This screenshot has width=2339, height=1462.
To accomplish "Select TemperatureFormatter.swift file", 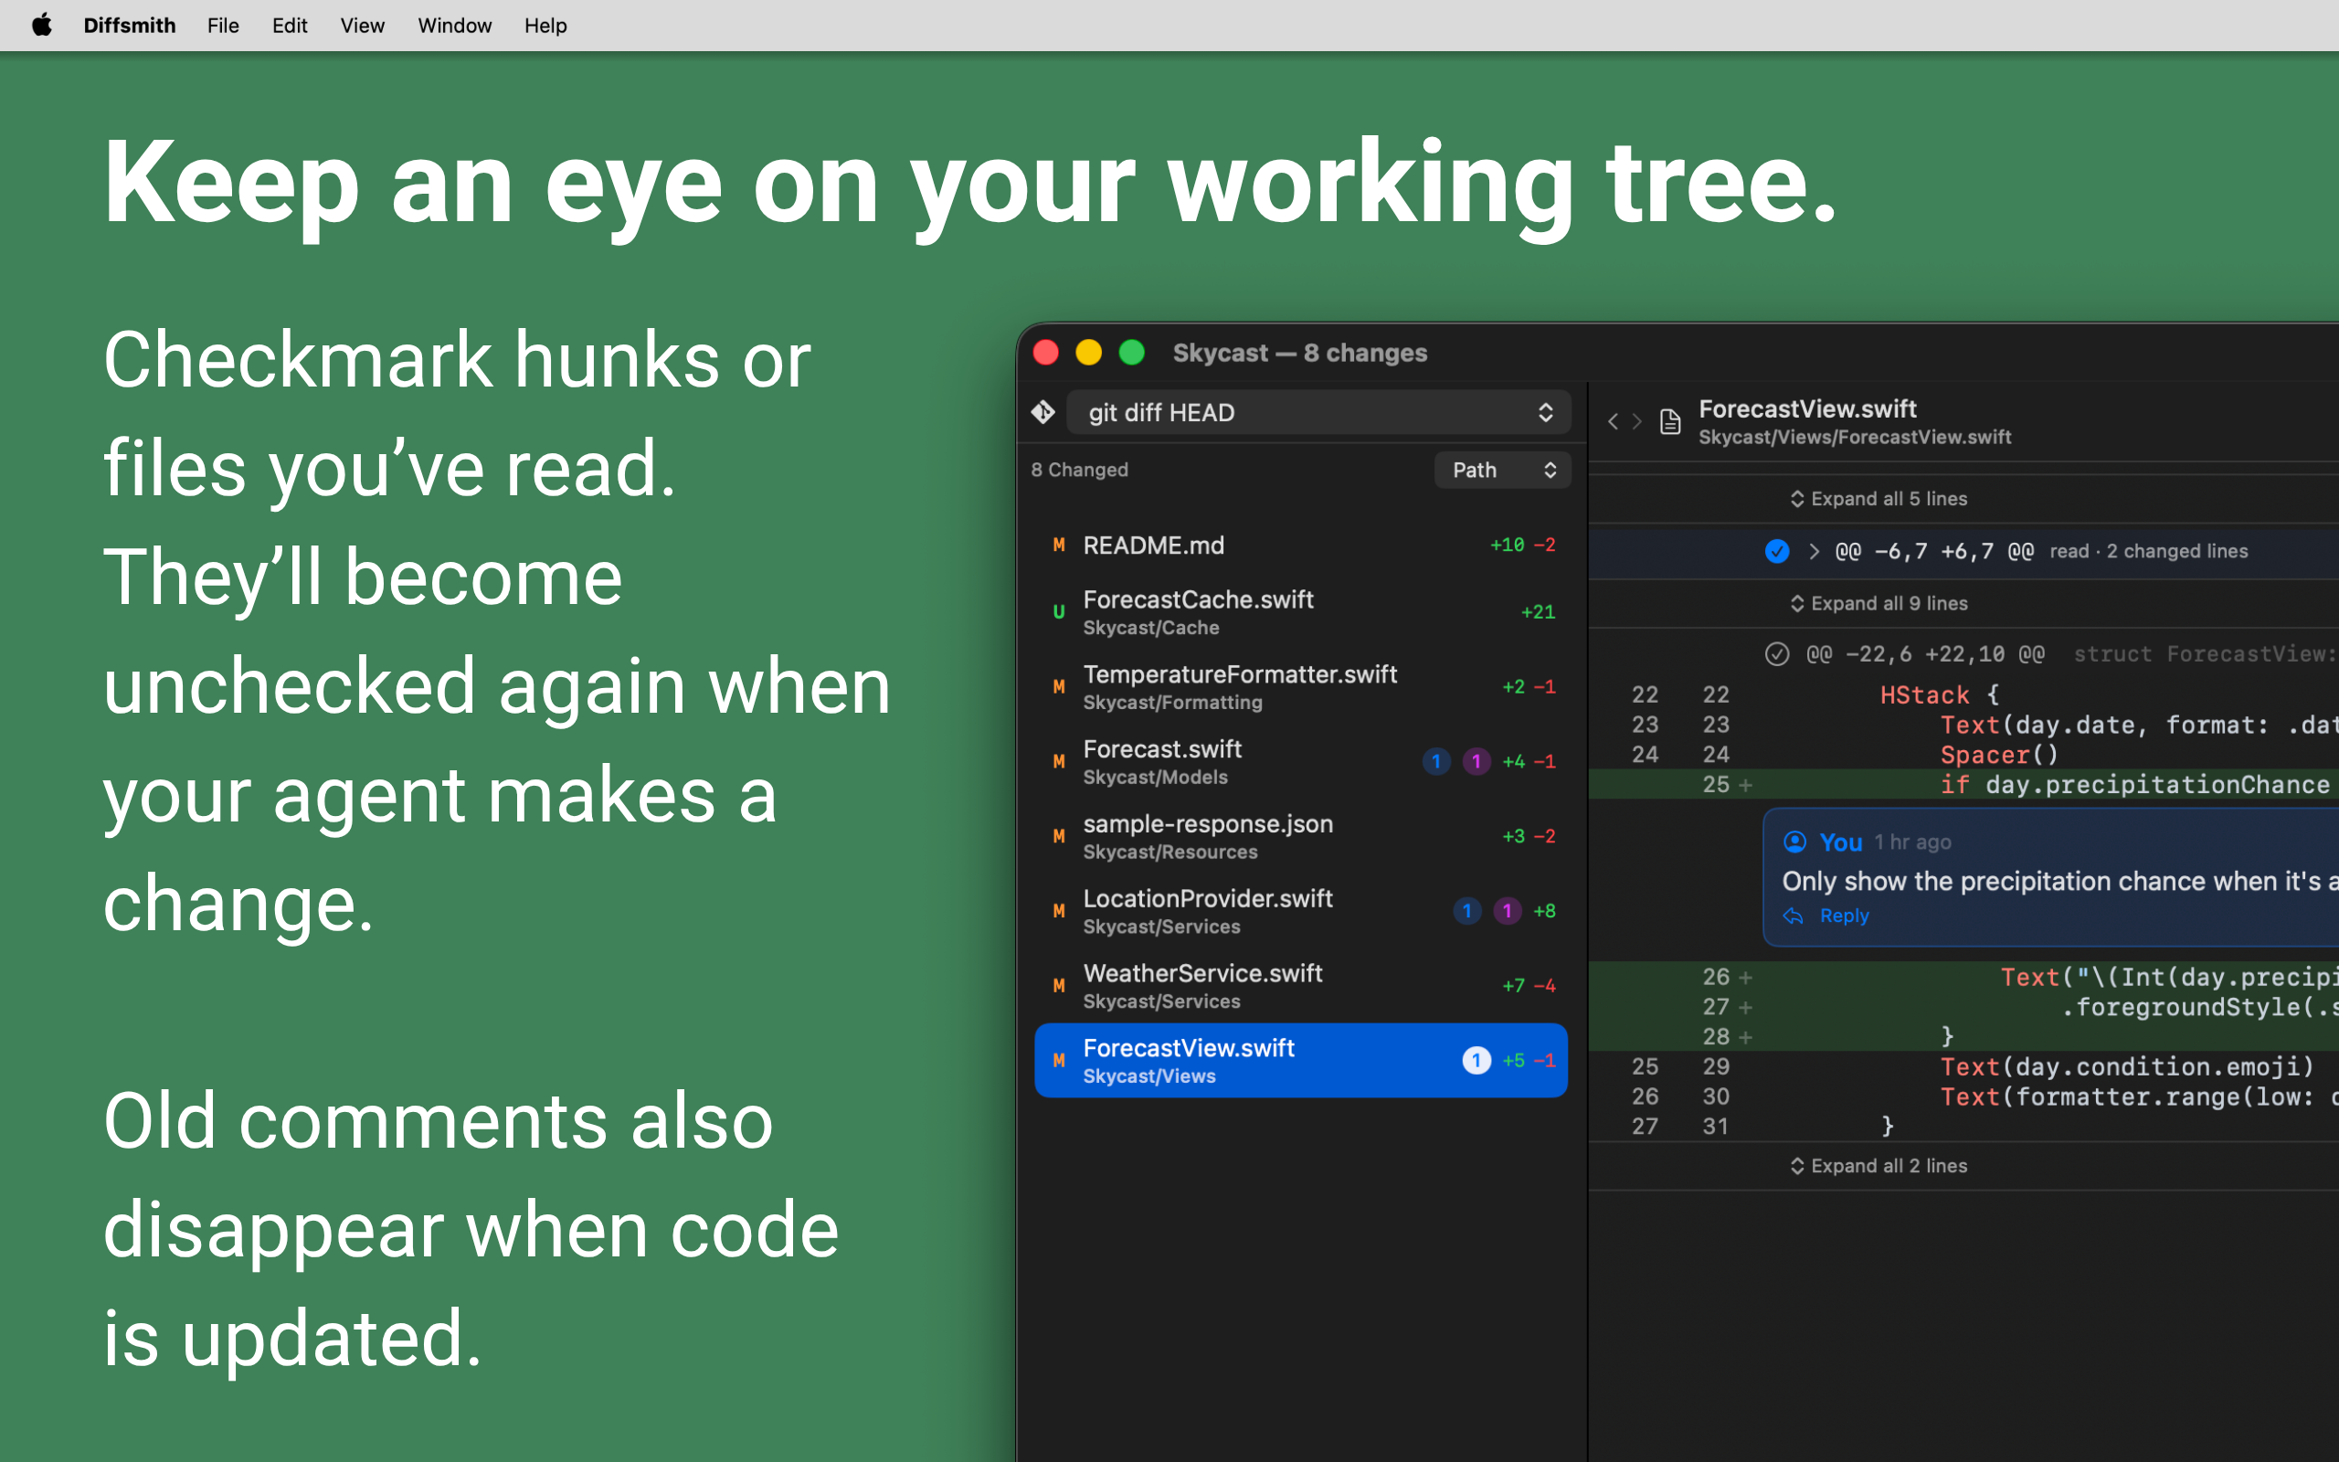I will click(x=1301, y=687).
